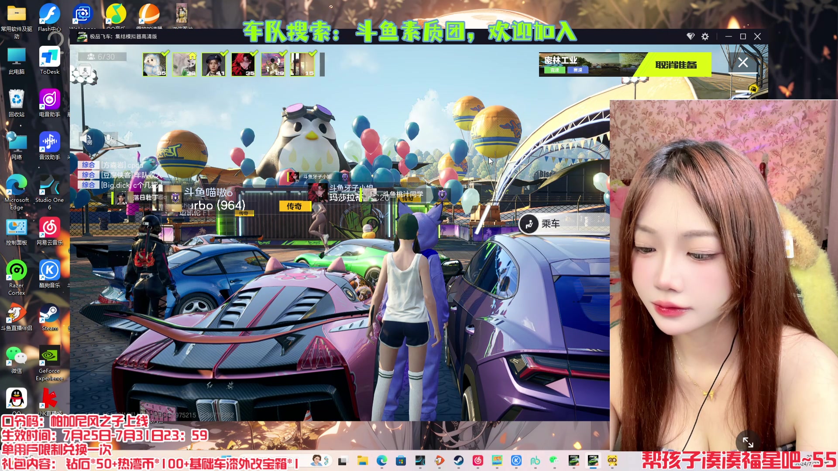Click the 落日壮丁 player nameplate
This screenshot has height=471, width=838.
(x=146, y=198)
